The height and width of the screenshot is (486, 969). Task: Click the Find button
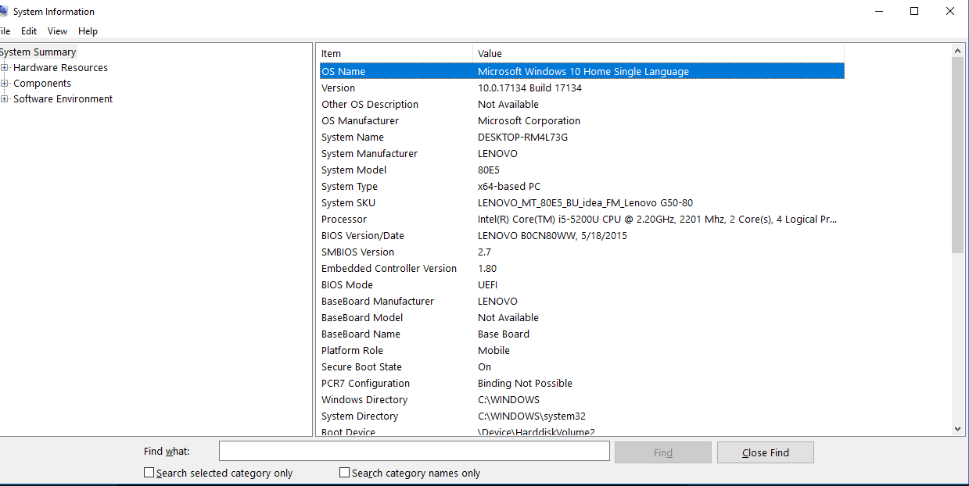coord(663,452)
